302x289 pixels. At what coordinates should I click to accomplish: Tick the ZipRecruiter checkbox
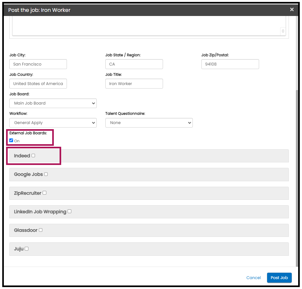pyautogui.click(x=45, y=193)
